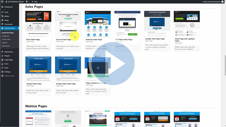Click the comments bubble in admin bar
Viewport: 226px width, 127px height.
[x=26, y=1]
